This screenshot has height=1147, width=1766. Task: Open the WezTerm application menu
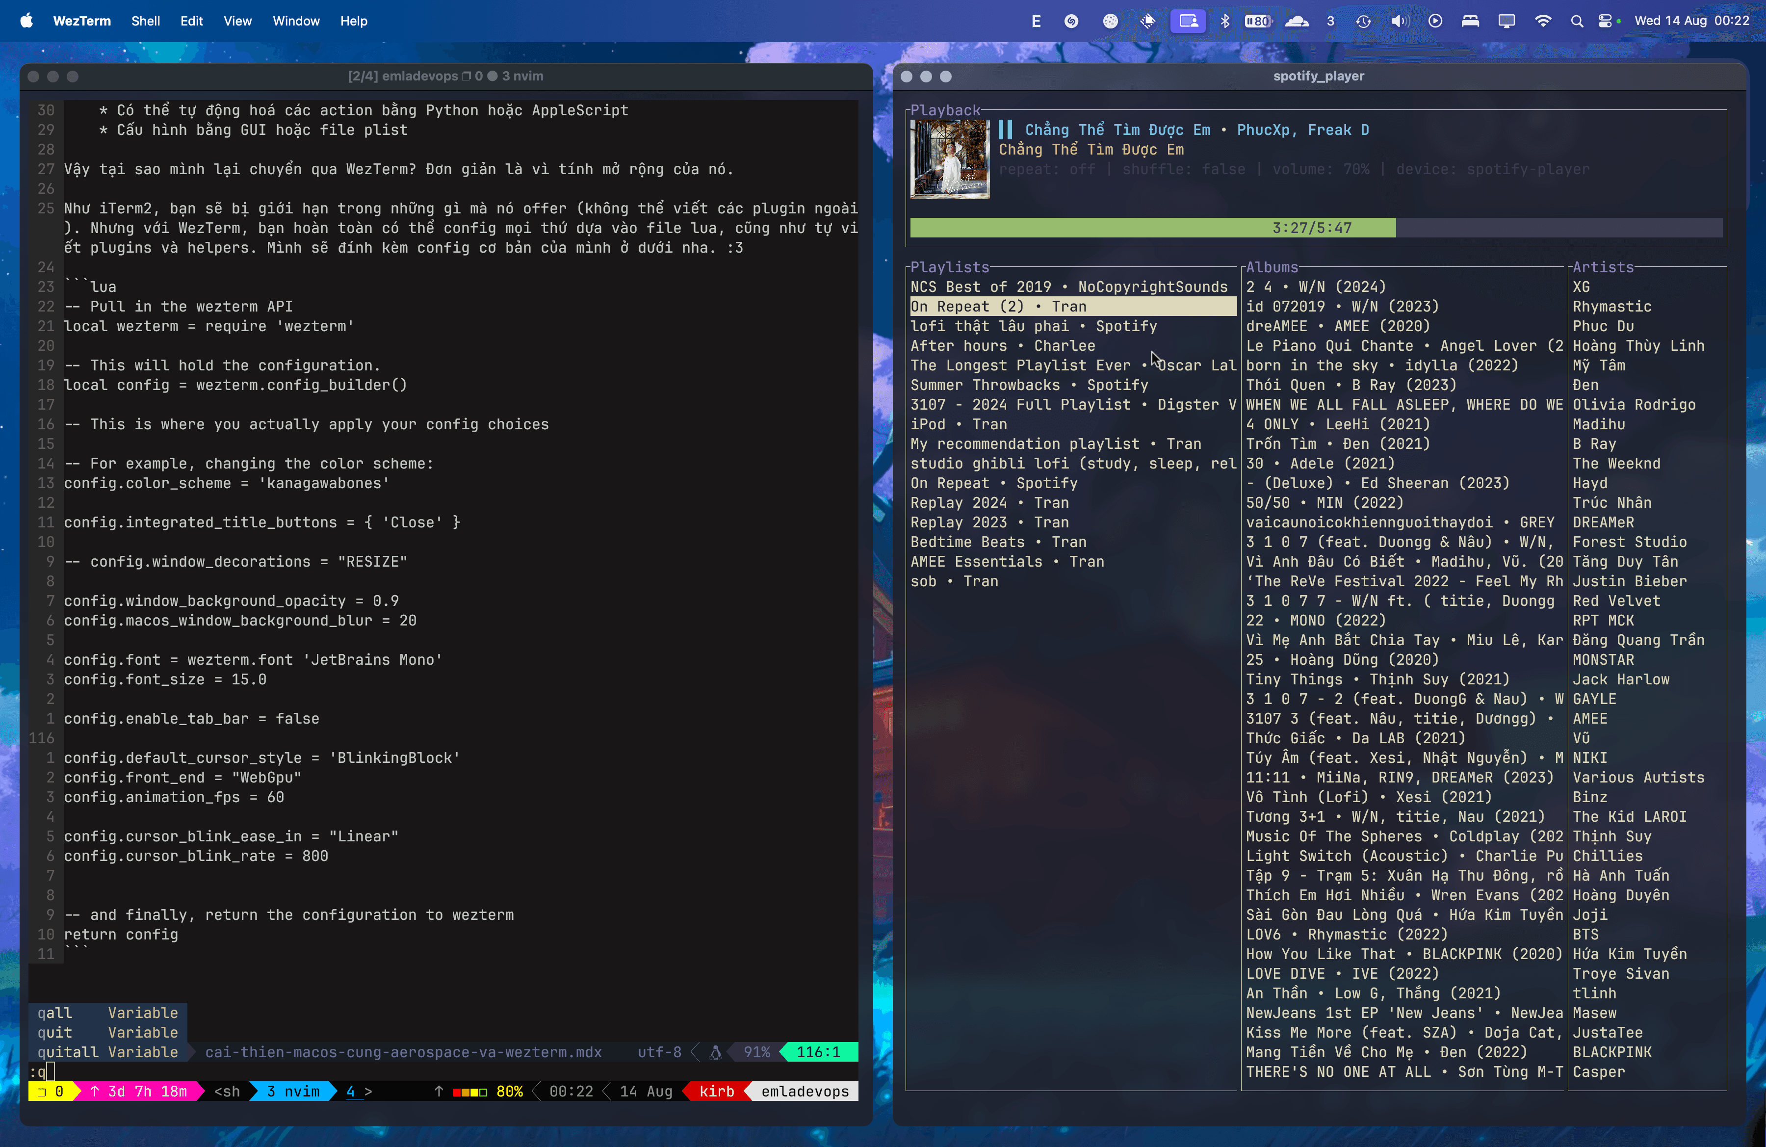(x=81, y=21)
